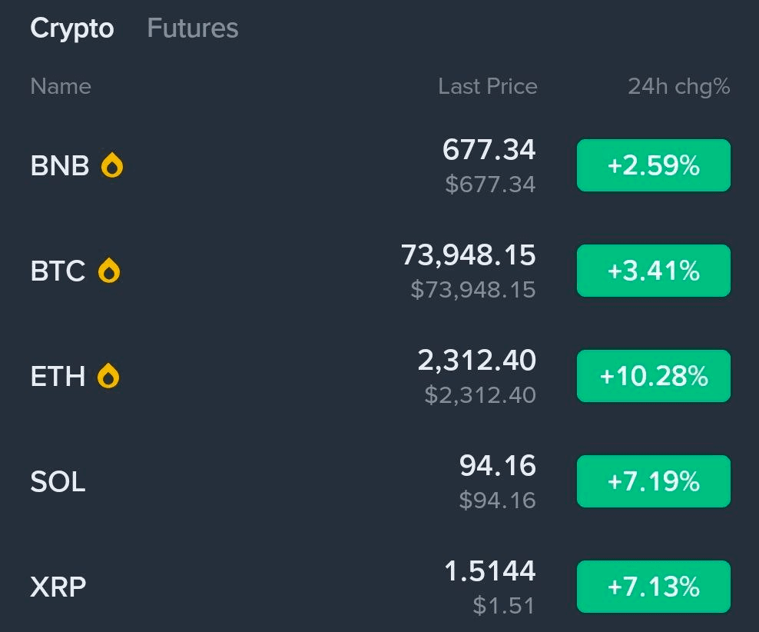Sort by Last Price column header

click(487, 86)
